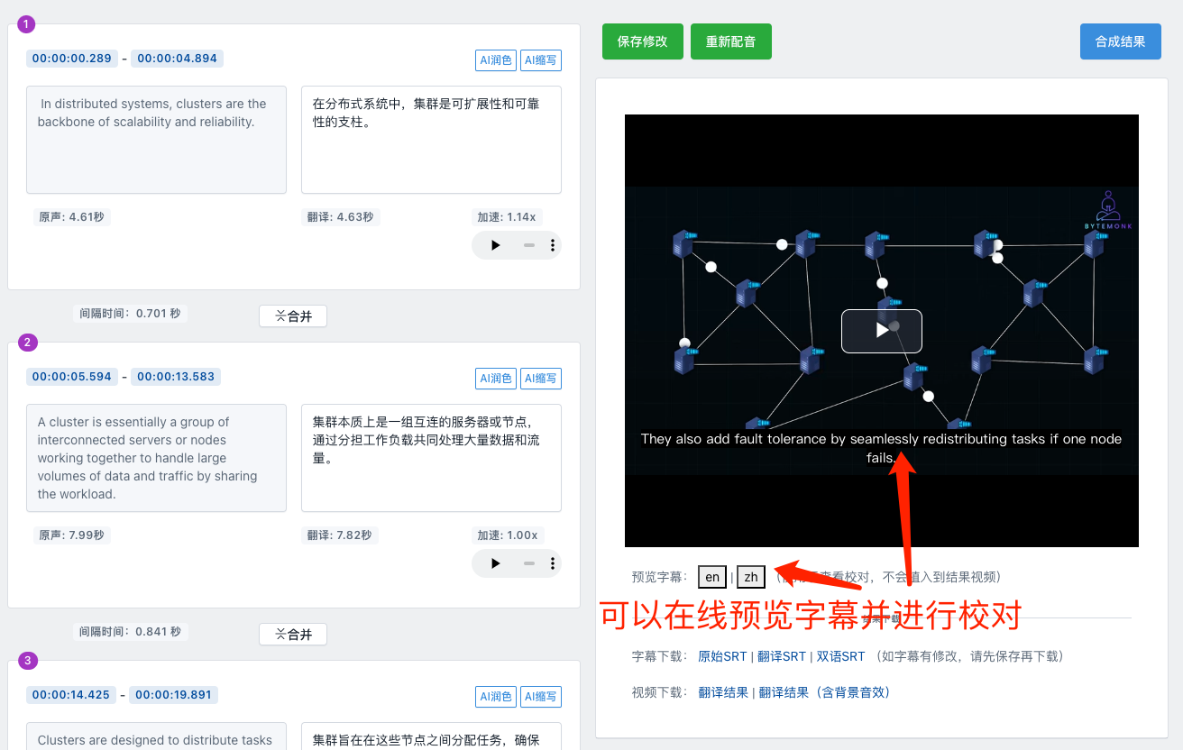Download the 翻译SRT subtitle file
Image resolution: width=1183 pixels, height=750 pixels.
click(x=782, y=656)
